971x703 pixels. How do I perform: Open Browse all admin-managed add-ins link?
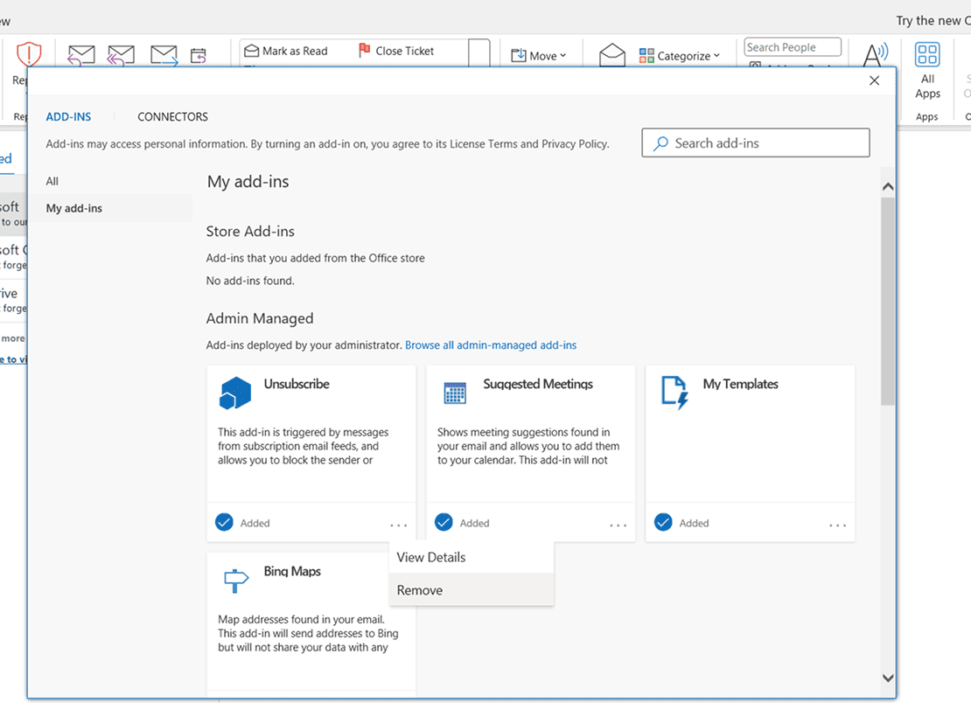point(491,345)
